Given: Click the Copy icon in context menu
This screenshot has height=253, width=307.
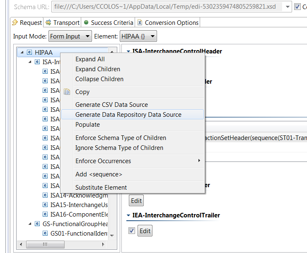Looking at the screenshot, I should point(67,92).
